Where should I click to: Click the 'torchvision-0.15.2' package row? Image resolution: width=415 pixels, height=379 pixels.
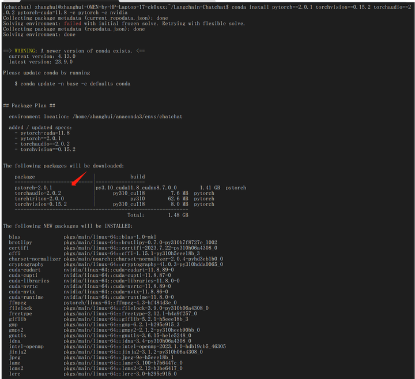(x=114, y=204)
